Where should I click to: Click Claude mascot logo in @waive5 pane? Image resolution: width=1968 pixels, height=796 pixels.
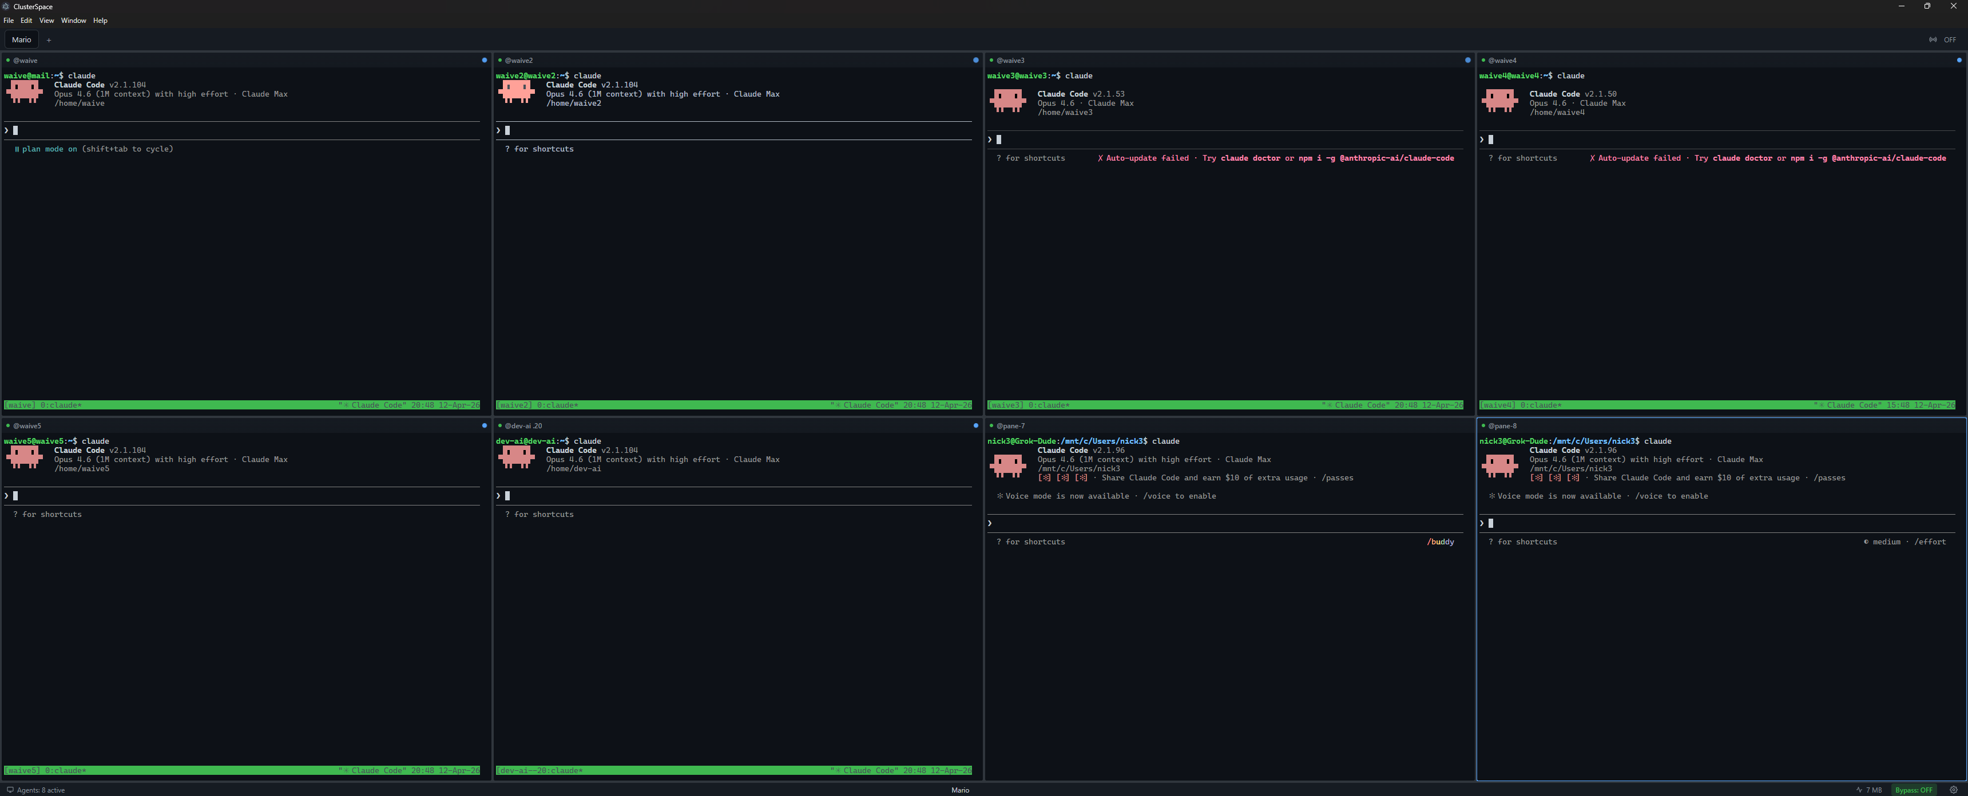tap(25, 457)
